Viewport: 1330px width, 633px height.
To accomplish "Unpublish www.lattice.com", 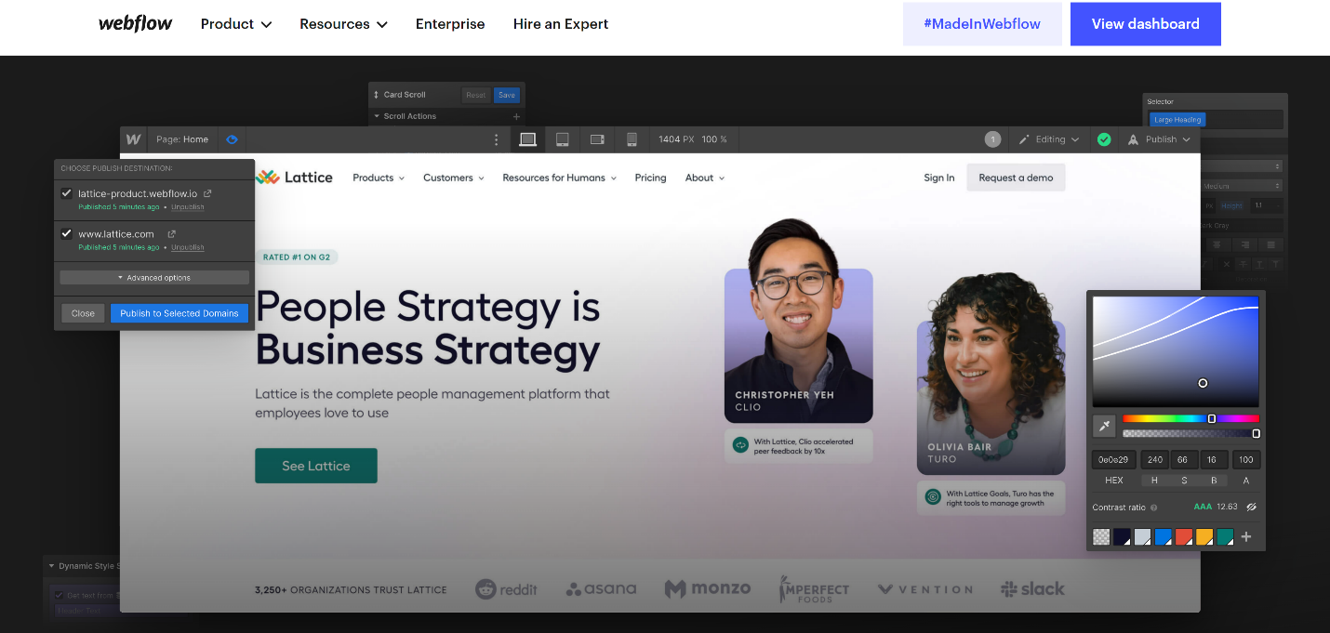I will 188,248.
